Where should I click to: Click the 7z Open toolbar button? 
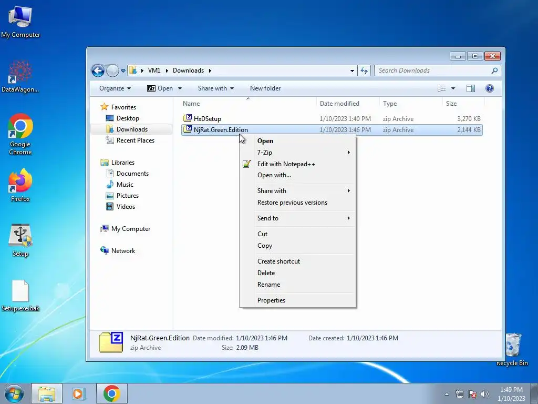pyautogui.click(x=160, y=88)
